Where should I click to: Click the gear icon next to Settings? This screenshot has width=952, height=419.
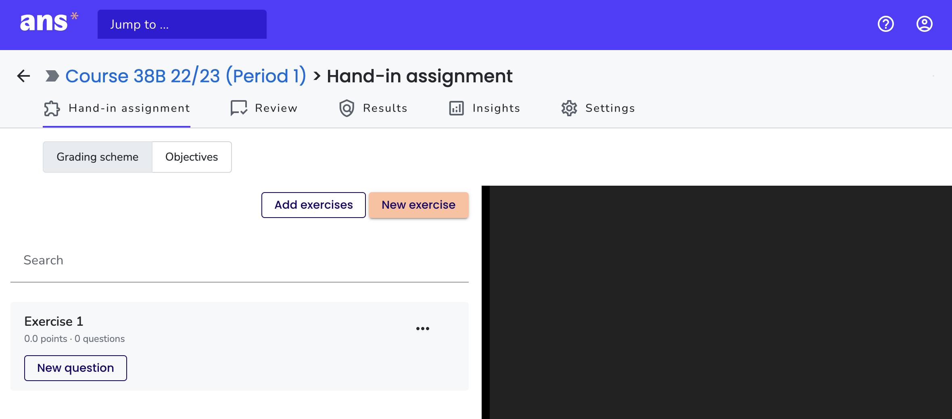(x=569, y=108)
